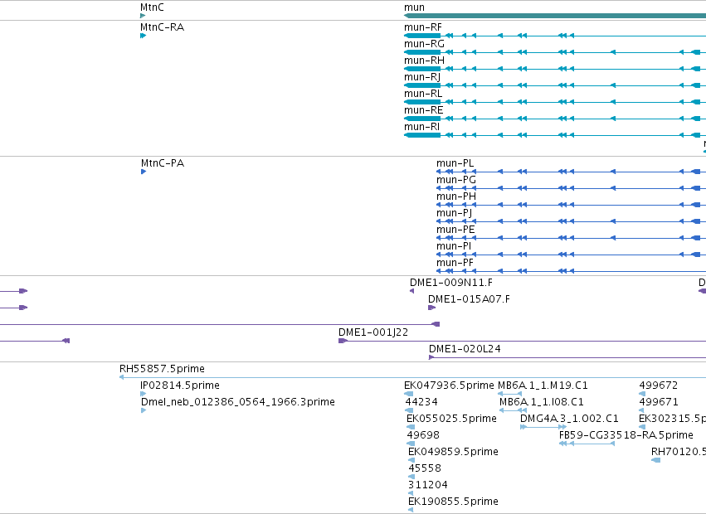Select the 499672 feature label
The height and width of the screenshot is (514, 706).
(659, 385)
